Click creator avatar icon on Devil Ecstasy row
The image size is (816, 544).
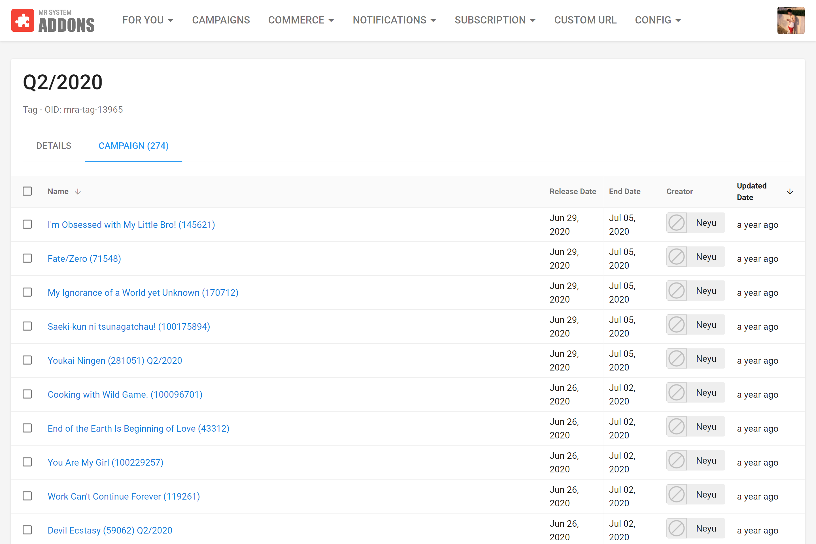pyautogui.click(x=676, y=528)
